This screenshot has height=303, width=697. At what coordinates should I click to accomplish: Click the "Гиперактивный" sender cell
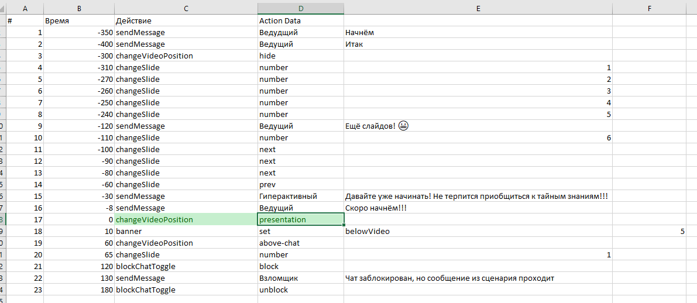(300, 197)
